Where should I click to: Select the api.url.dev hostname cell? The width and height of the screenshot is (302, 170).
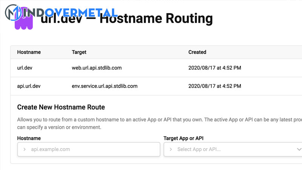coord(29,86)
